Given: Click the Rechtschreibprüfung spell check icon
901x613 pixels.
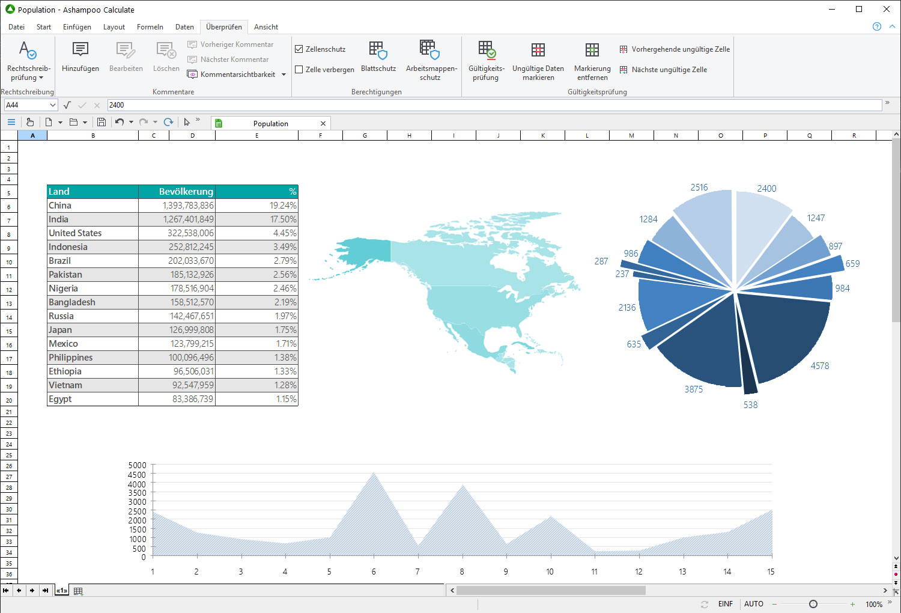Looking at the screenshot, I should click(28, 50).
